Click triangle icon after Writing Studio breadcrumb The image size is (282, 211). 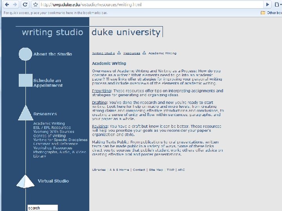pos(119,53)
